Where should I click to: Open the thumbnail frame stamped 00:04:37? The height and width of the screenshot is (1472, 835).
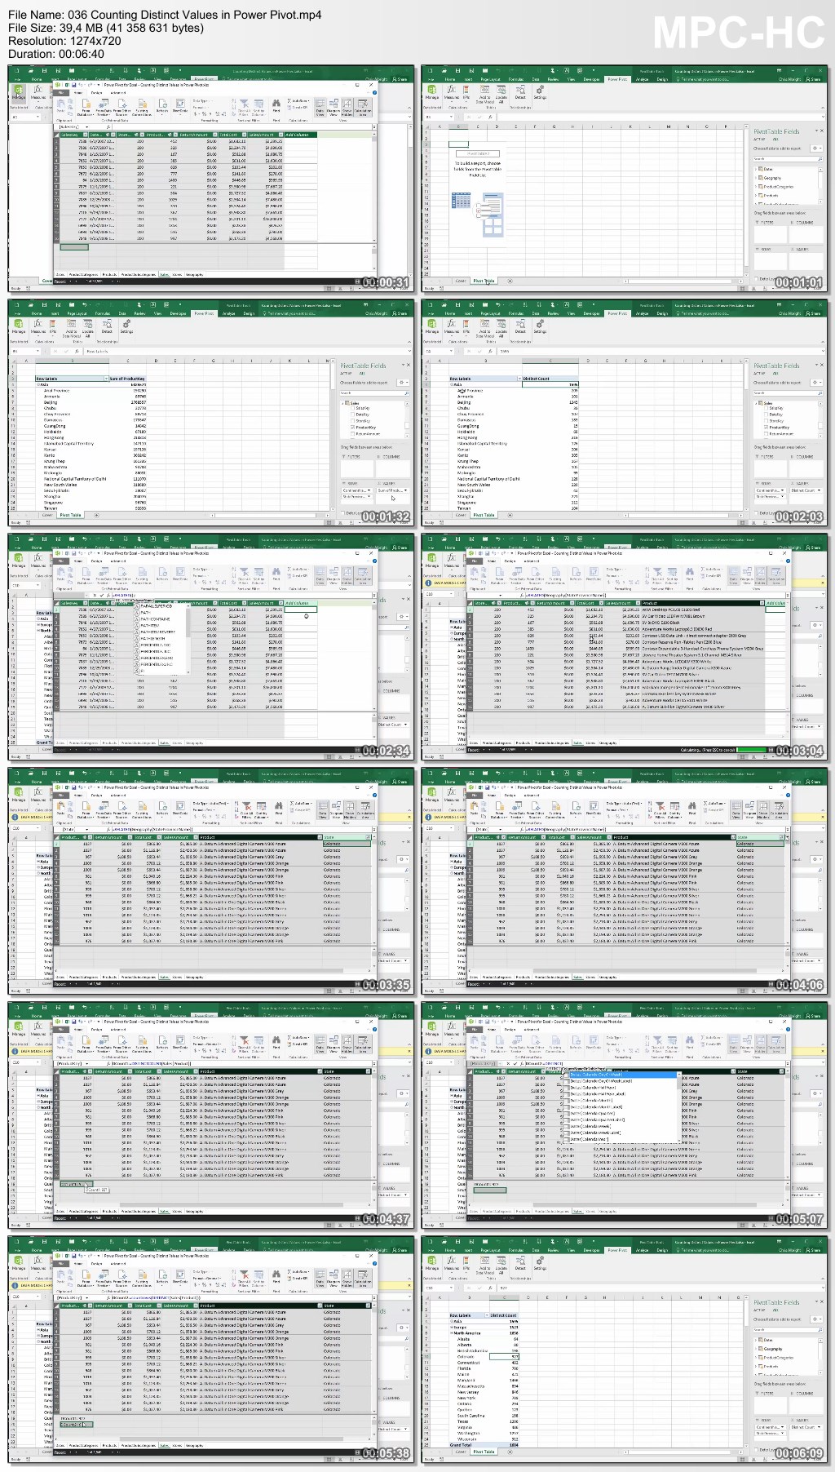point(212,1115)
